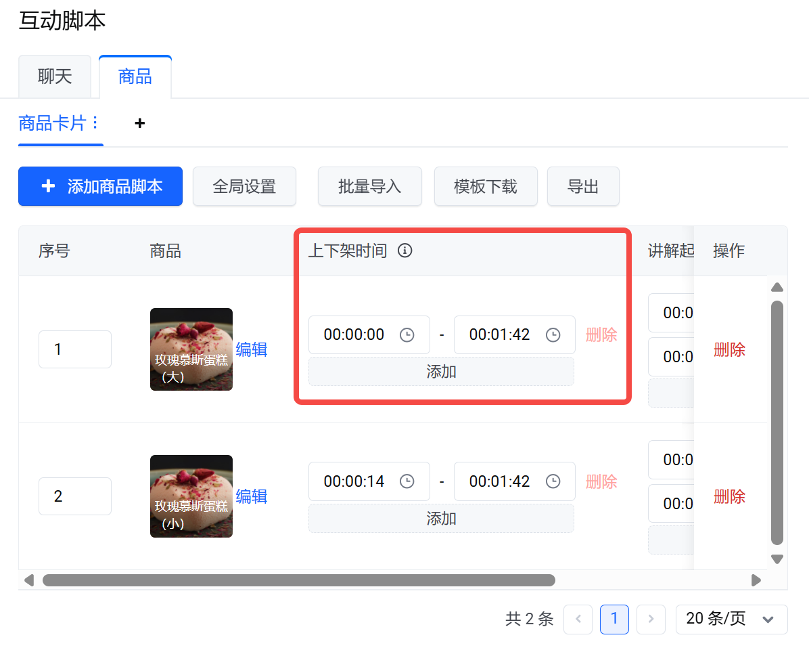The height and width of the screenshot is (650, 809).
Task: Show info tooltip icon next to 上下架时间
Action: click(x=405, y=251)
